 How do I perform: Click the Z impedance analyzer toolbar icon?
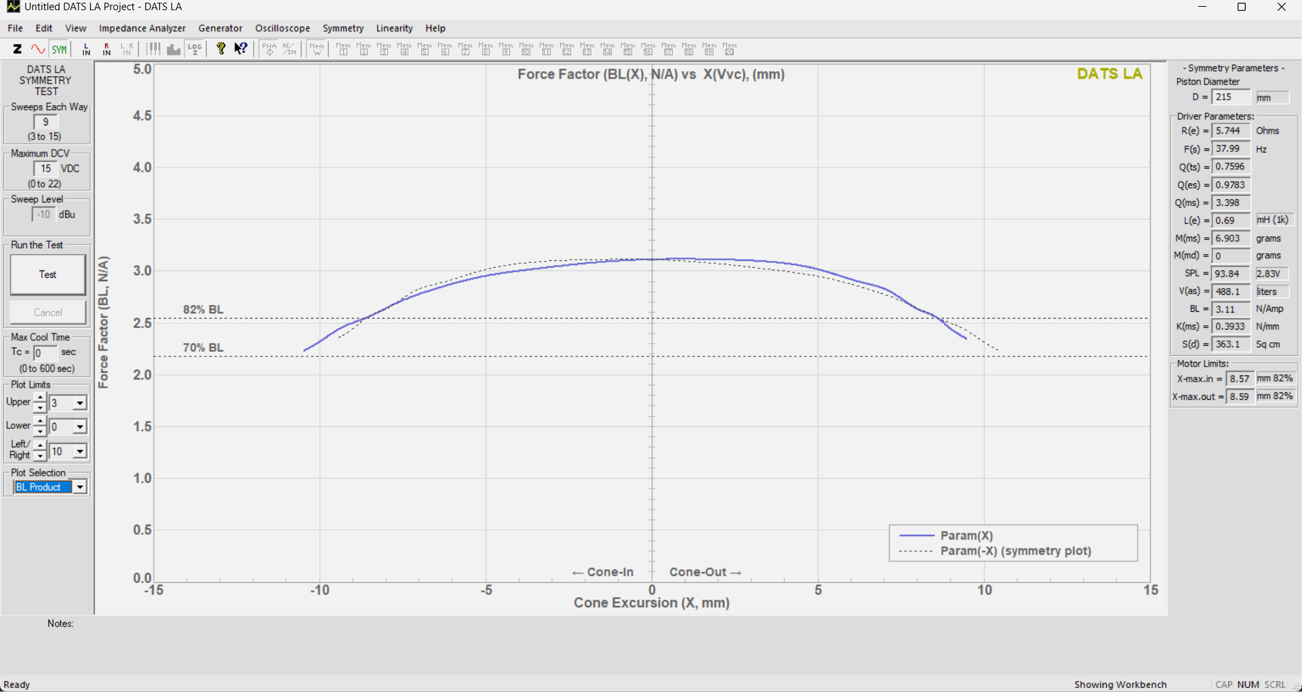tap(17, 49)
